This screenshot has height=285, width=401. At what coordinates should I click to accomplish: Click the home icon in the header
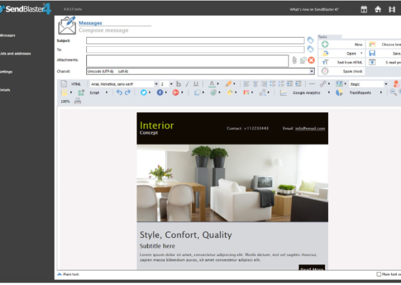click(x=378, y=10)
